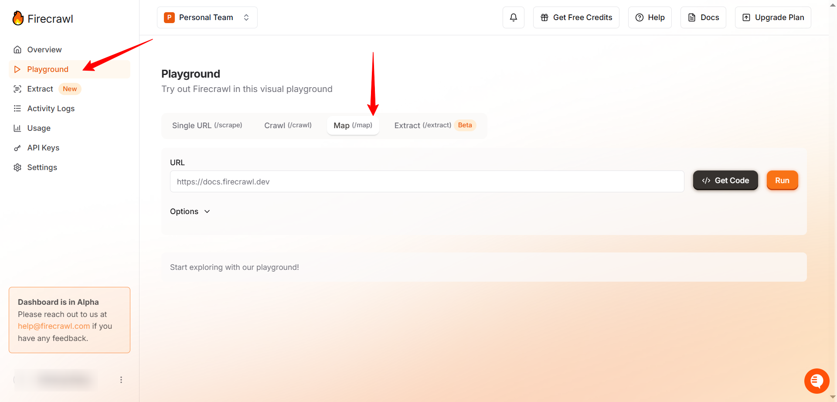Click the page scrollbar down arrow
837x402 pixels.
pos(833,397)
